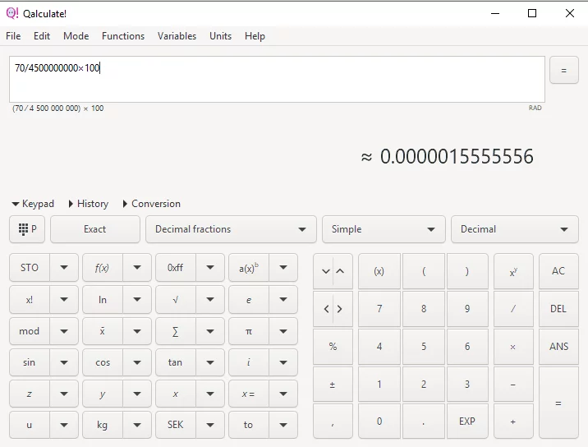Click the (x) smart parentheses button
This screenshot has width=588, height=447.
click(x=379, y=271)
